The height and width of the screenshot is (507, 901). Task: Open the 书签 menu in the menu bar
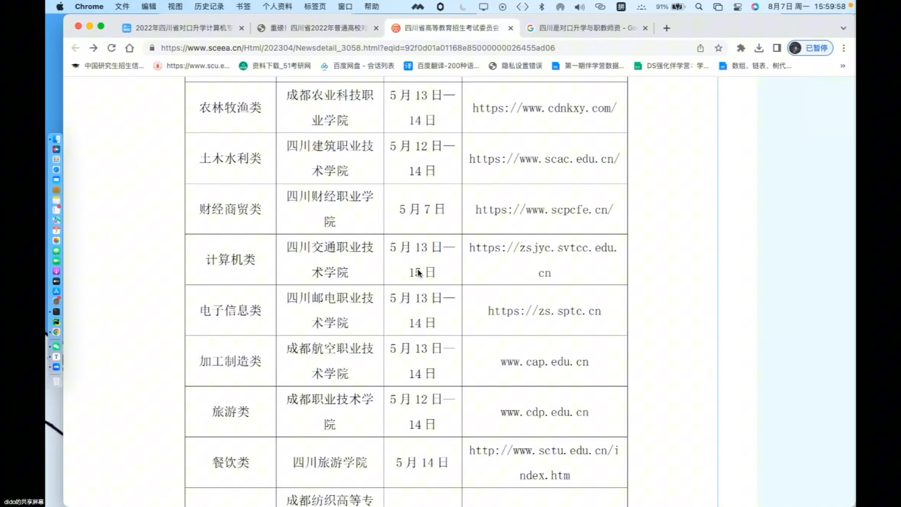pyautogui.click(x=242, y=7)
